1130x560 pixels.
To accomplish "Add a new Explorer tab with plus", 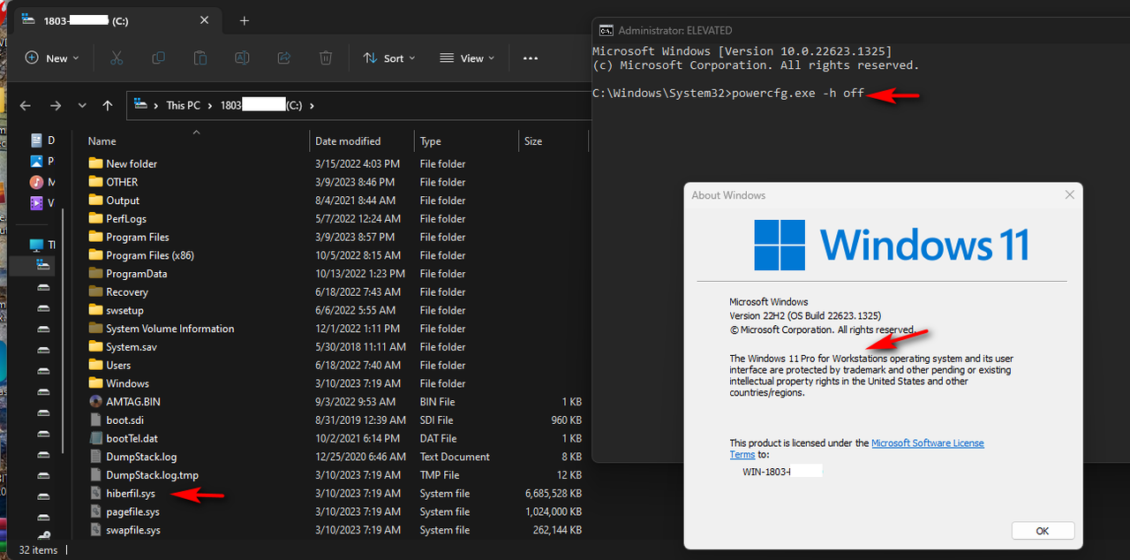I will 245,21.
